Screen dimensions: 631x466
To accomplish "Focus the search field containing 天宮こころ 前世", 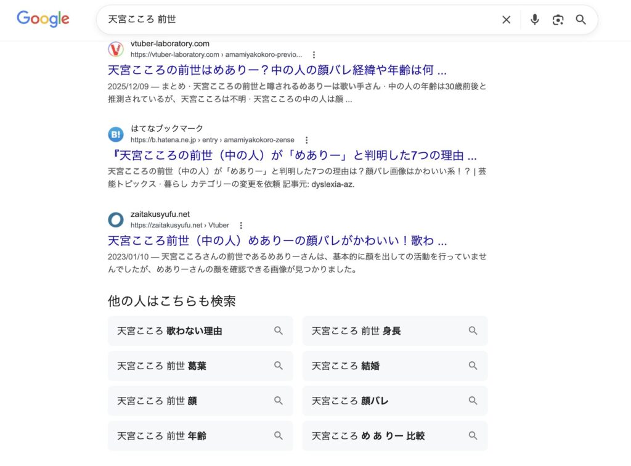I will 296,20.
